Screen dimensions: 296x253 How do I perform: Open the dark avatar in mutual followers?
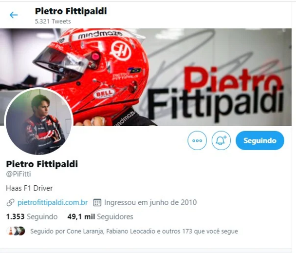pyautogui.click(x=21, y=231)
